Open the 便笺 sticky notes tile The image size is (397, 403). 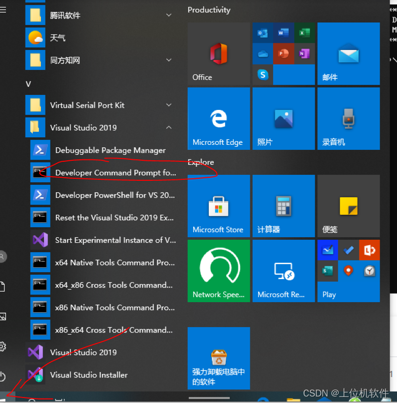point(349,206)
